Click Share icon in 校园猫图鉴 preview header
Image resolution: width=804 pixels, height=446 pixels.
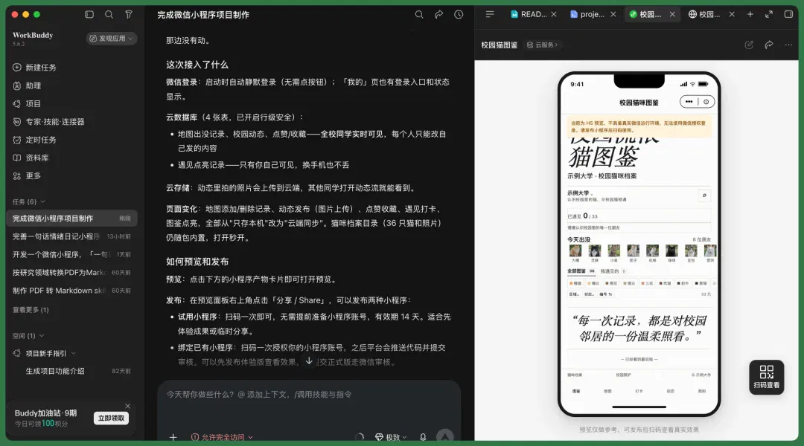768,45
